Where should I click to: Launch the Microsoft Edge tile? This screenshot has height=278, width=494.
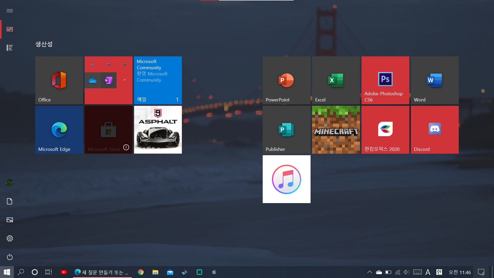click(x=59, y=130)
